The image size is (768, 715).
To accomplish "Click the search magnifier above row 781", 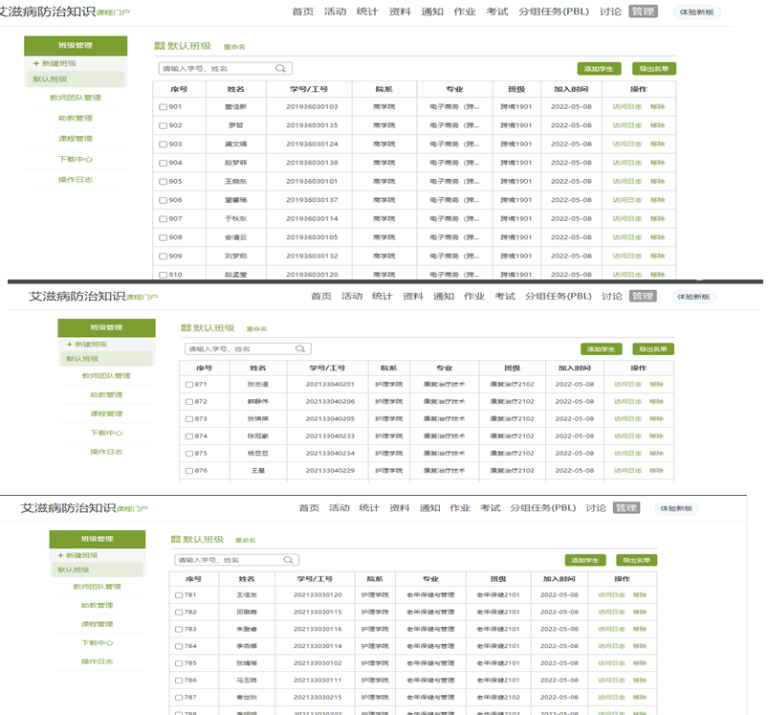I will [x=288, y=560].
